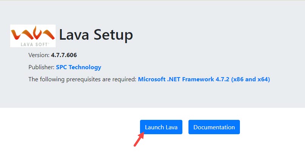
Task: Click the red arrow annotation
Action: (139, 140)
